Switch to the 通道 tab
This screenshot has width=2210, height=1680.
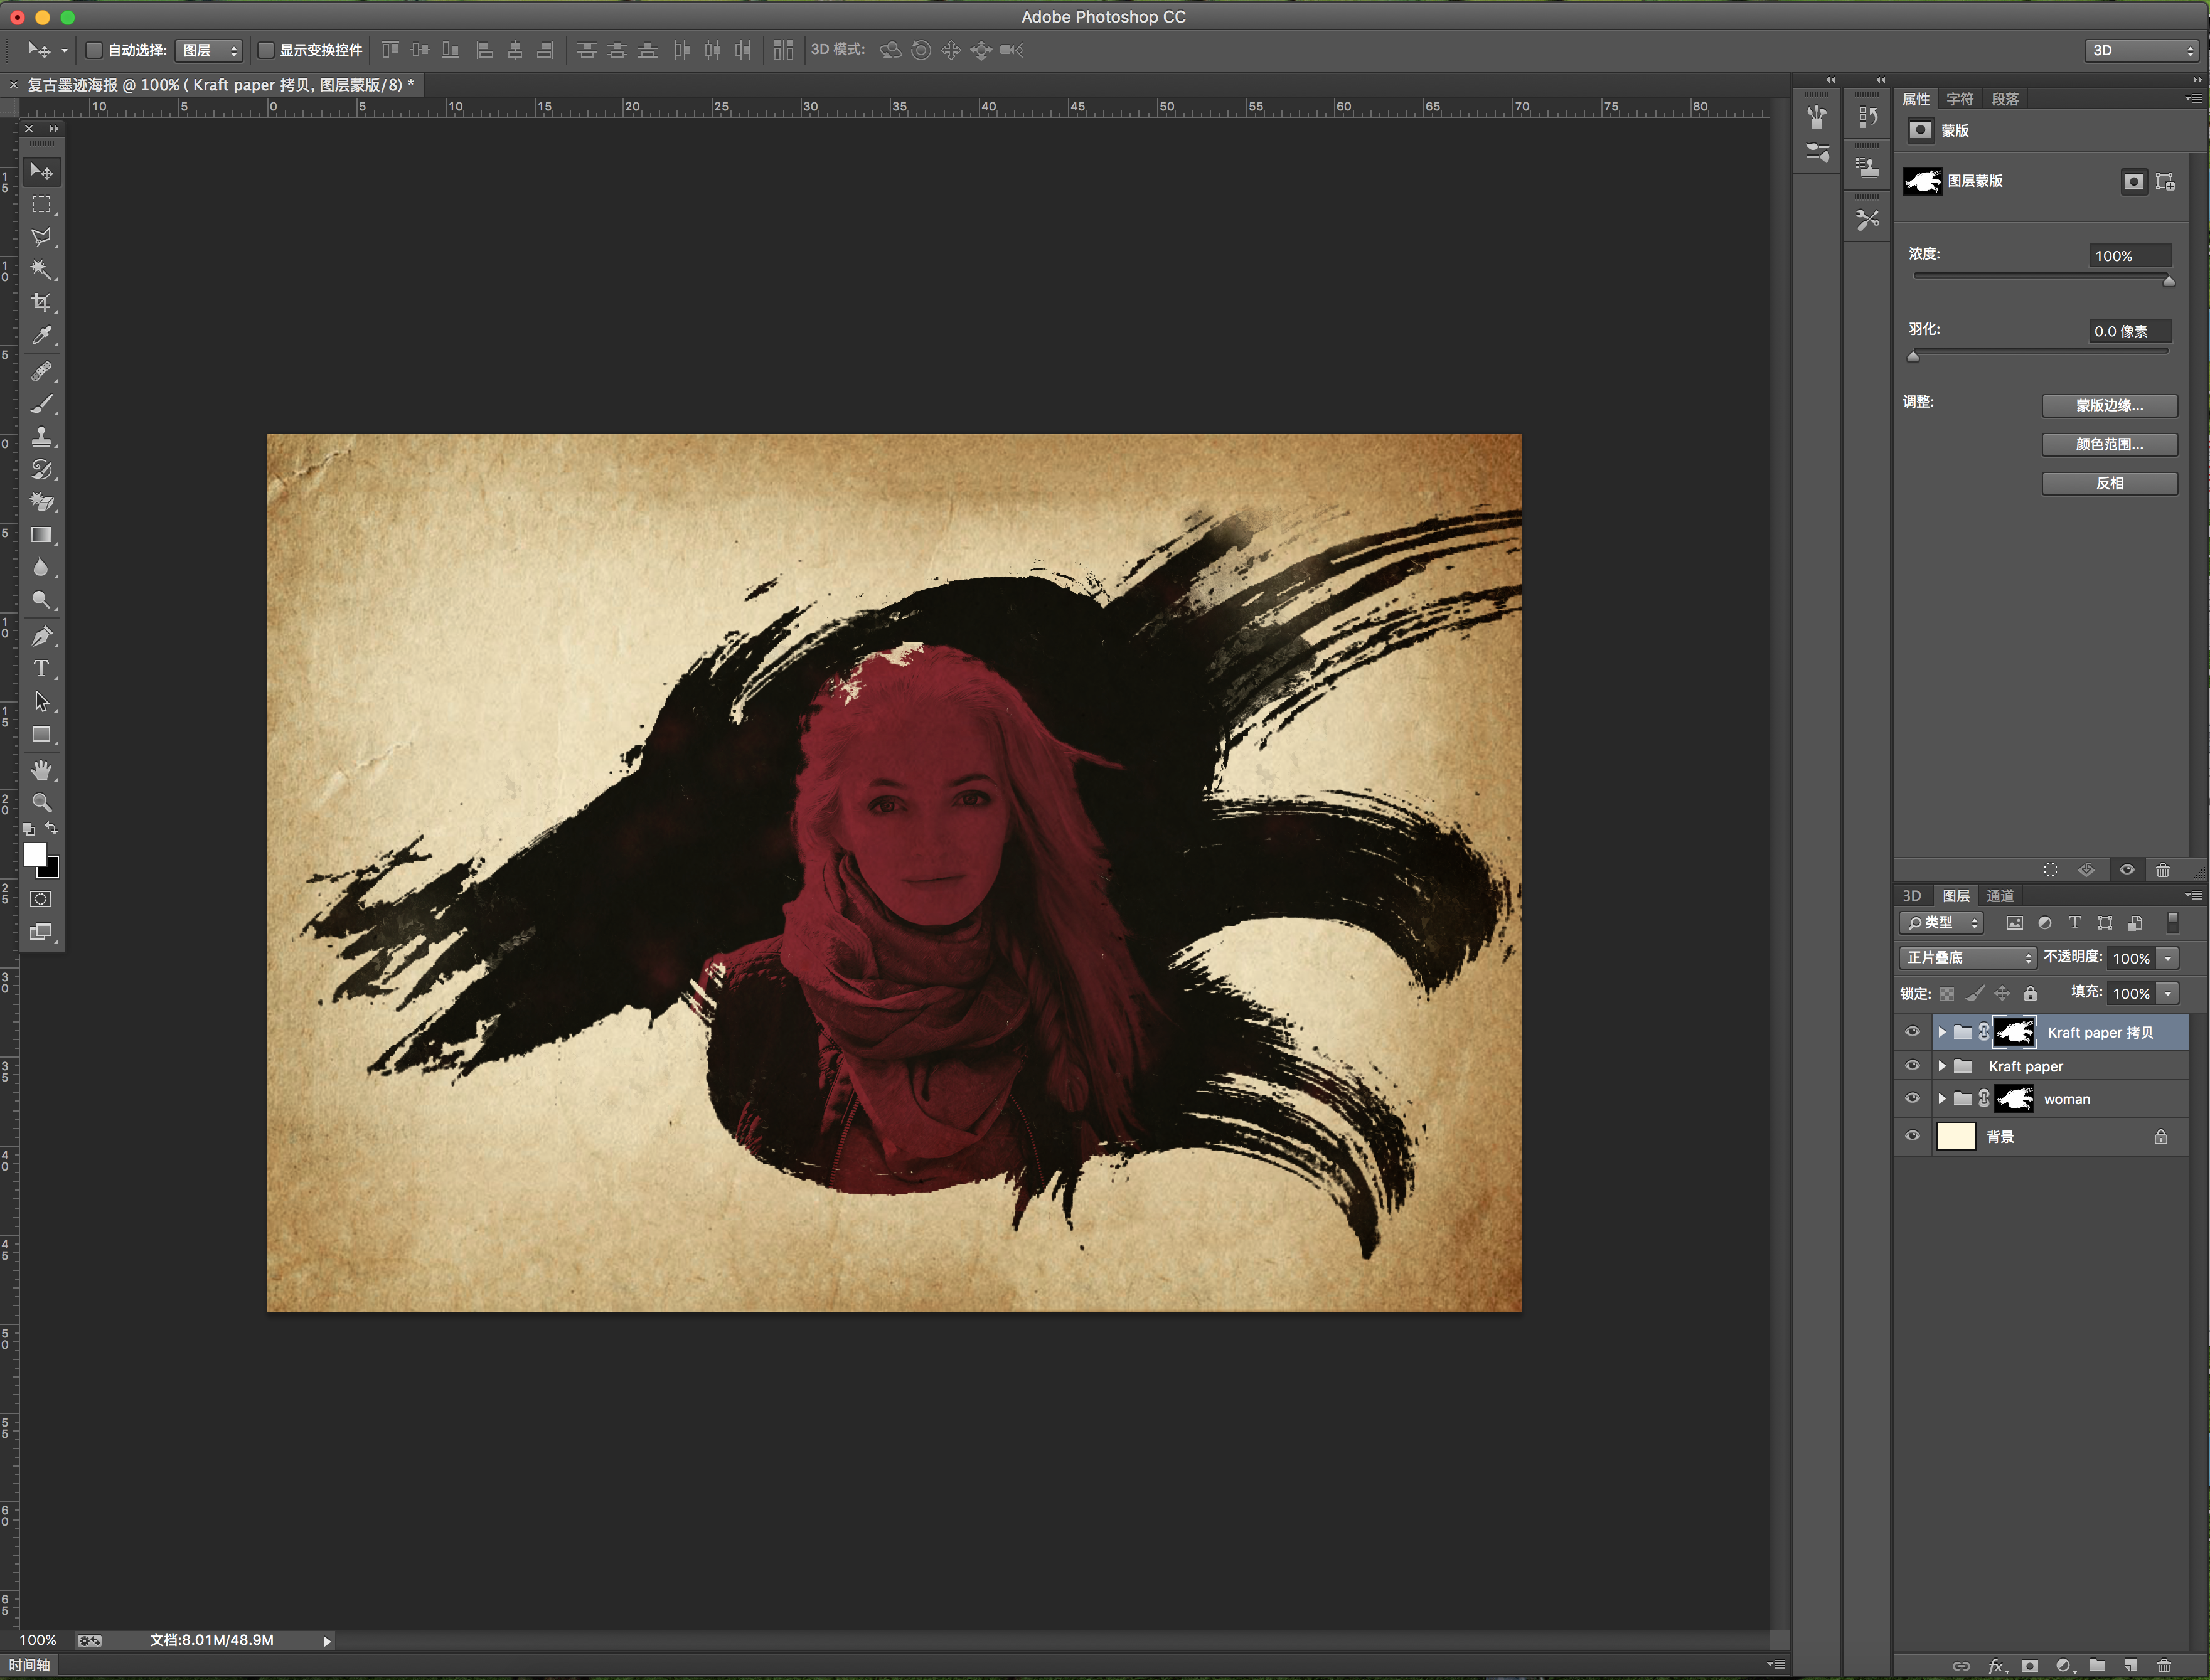[x=2000, y=895]
